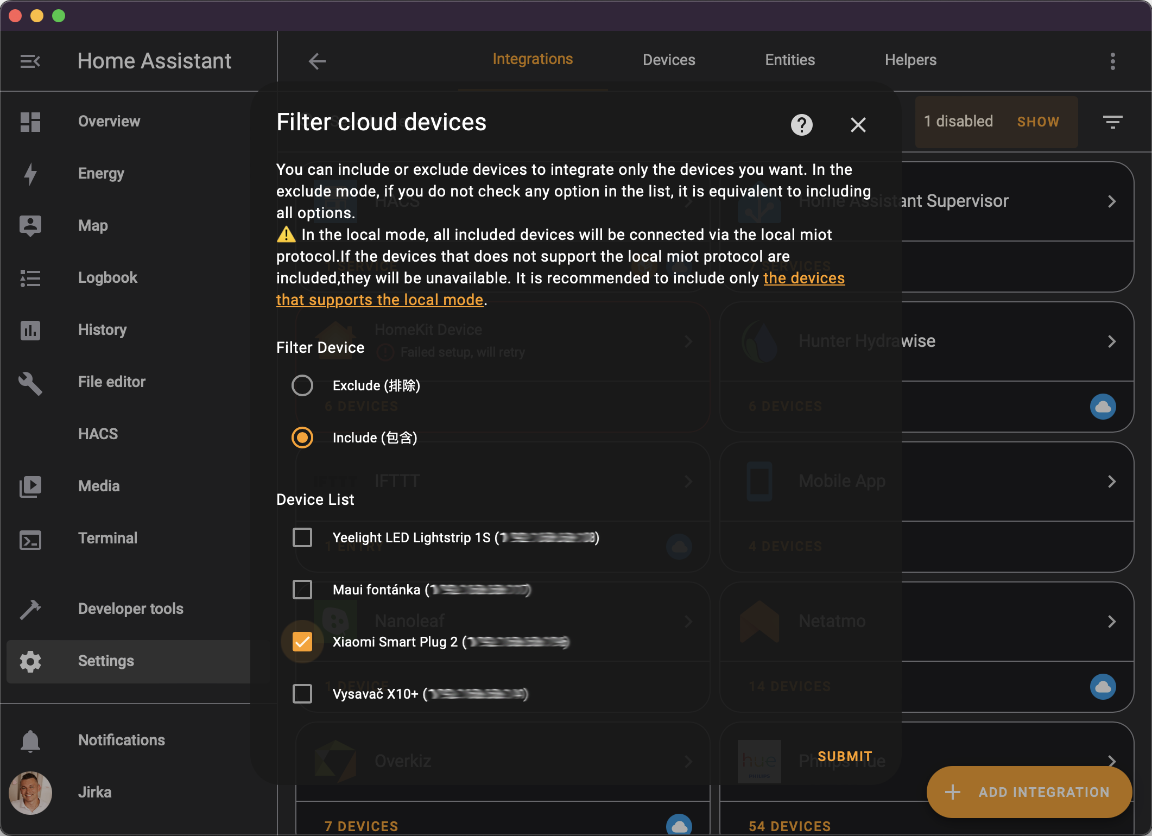Open Overview dashboard icon
This screenshot has width=1152, height=836.
tap(30, 122)
